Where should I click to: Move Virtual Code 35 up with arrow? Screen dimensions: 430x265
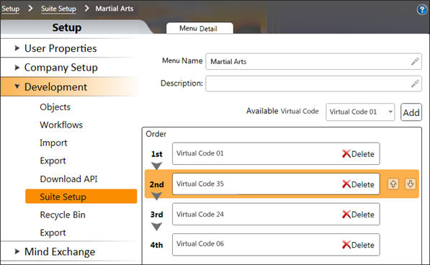pyautogui.click(x=393, y=184)
